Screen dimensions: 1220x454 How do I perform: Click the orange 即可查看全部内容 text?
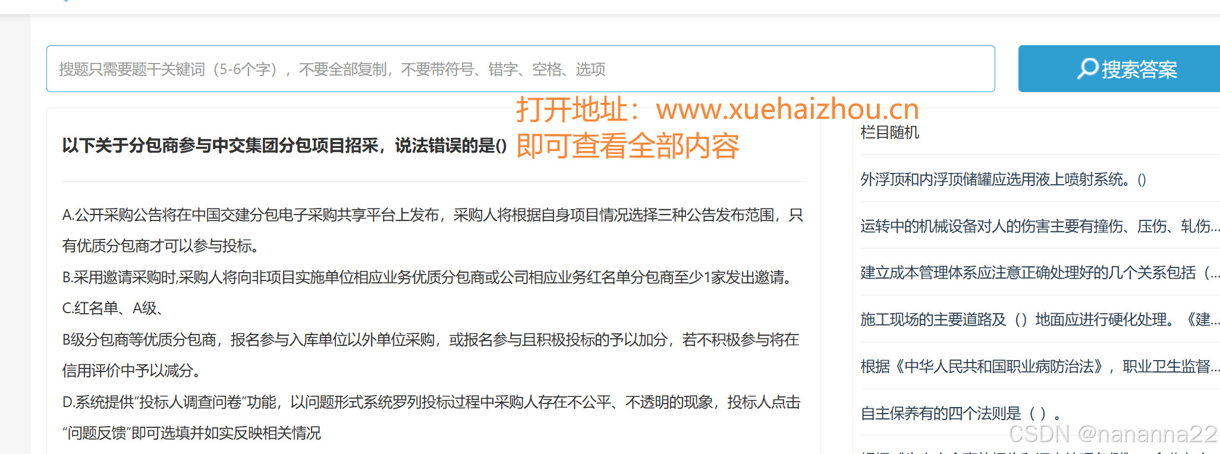627,146
